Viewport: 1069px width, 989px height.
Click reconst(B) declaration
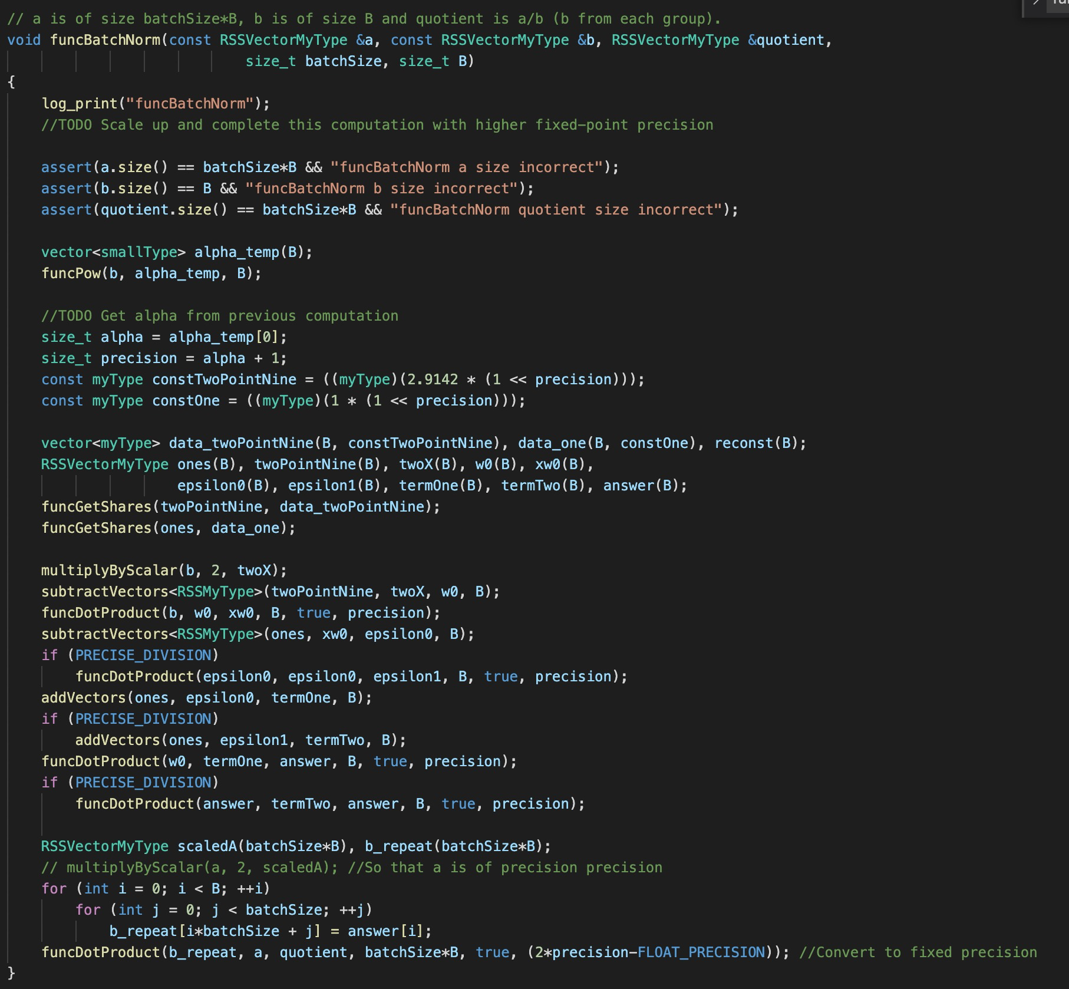[755, 443]
